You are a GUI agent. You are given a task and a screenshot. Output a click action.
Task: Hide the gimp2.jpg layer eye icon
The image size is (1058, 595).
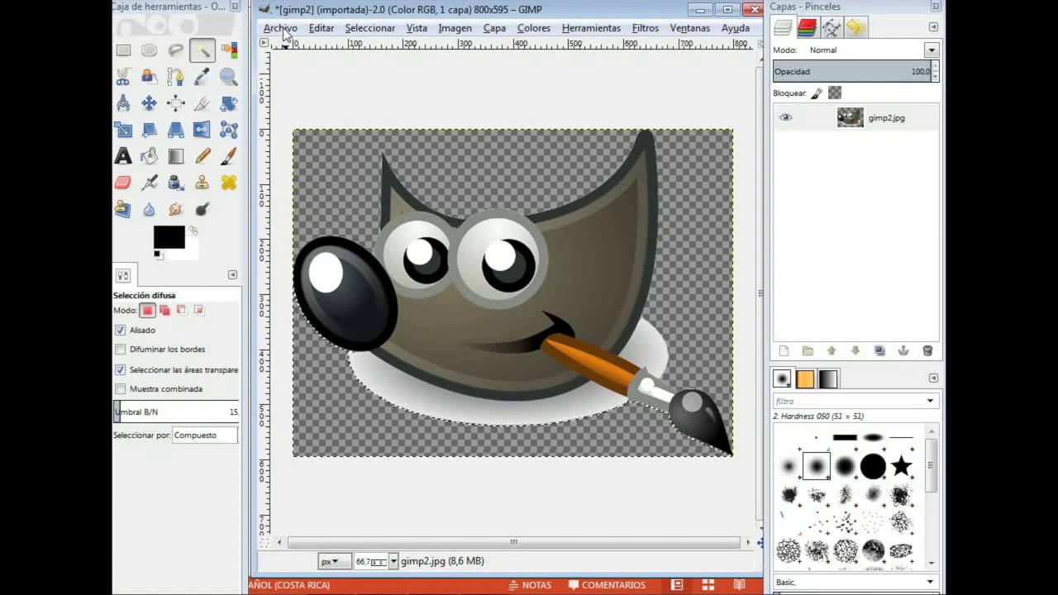pos(785,117)
